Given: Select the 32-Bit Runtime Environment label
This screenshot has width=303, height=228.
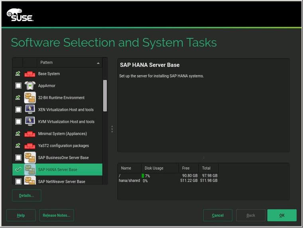Looking at the screenshot, I should [61, 98].
